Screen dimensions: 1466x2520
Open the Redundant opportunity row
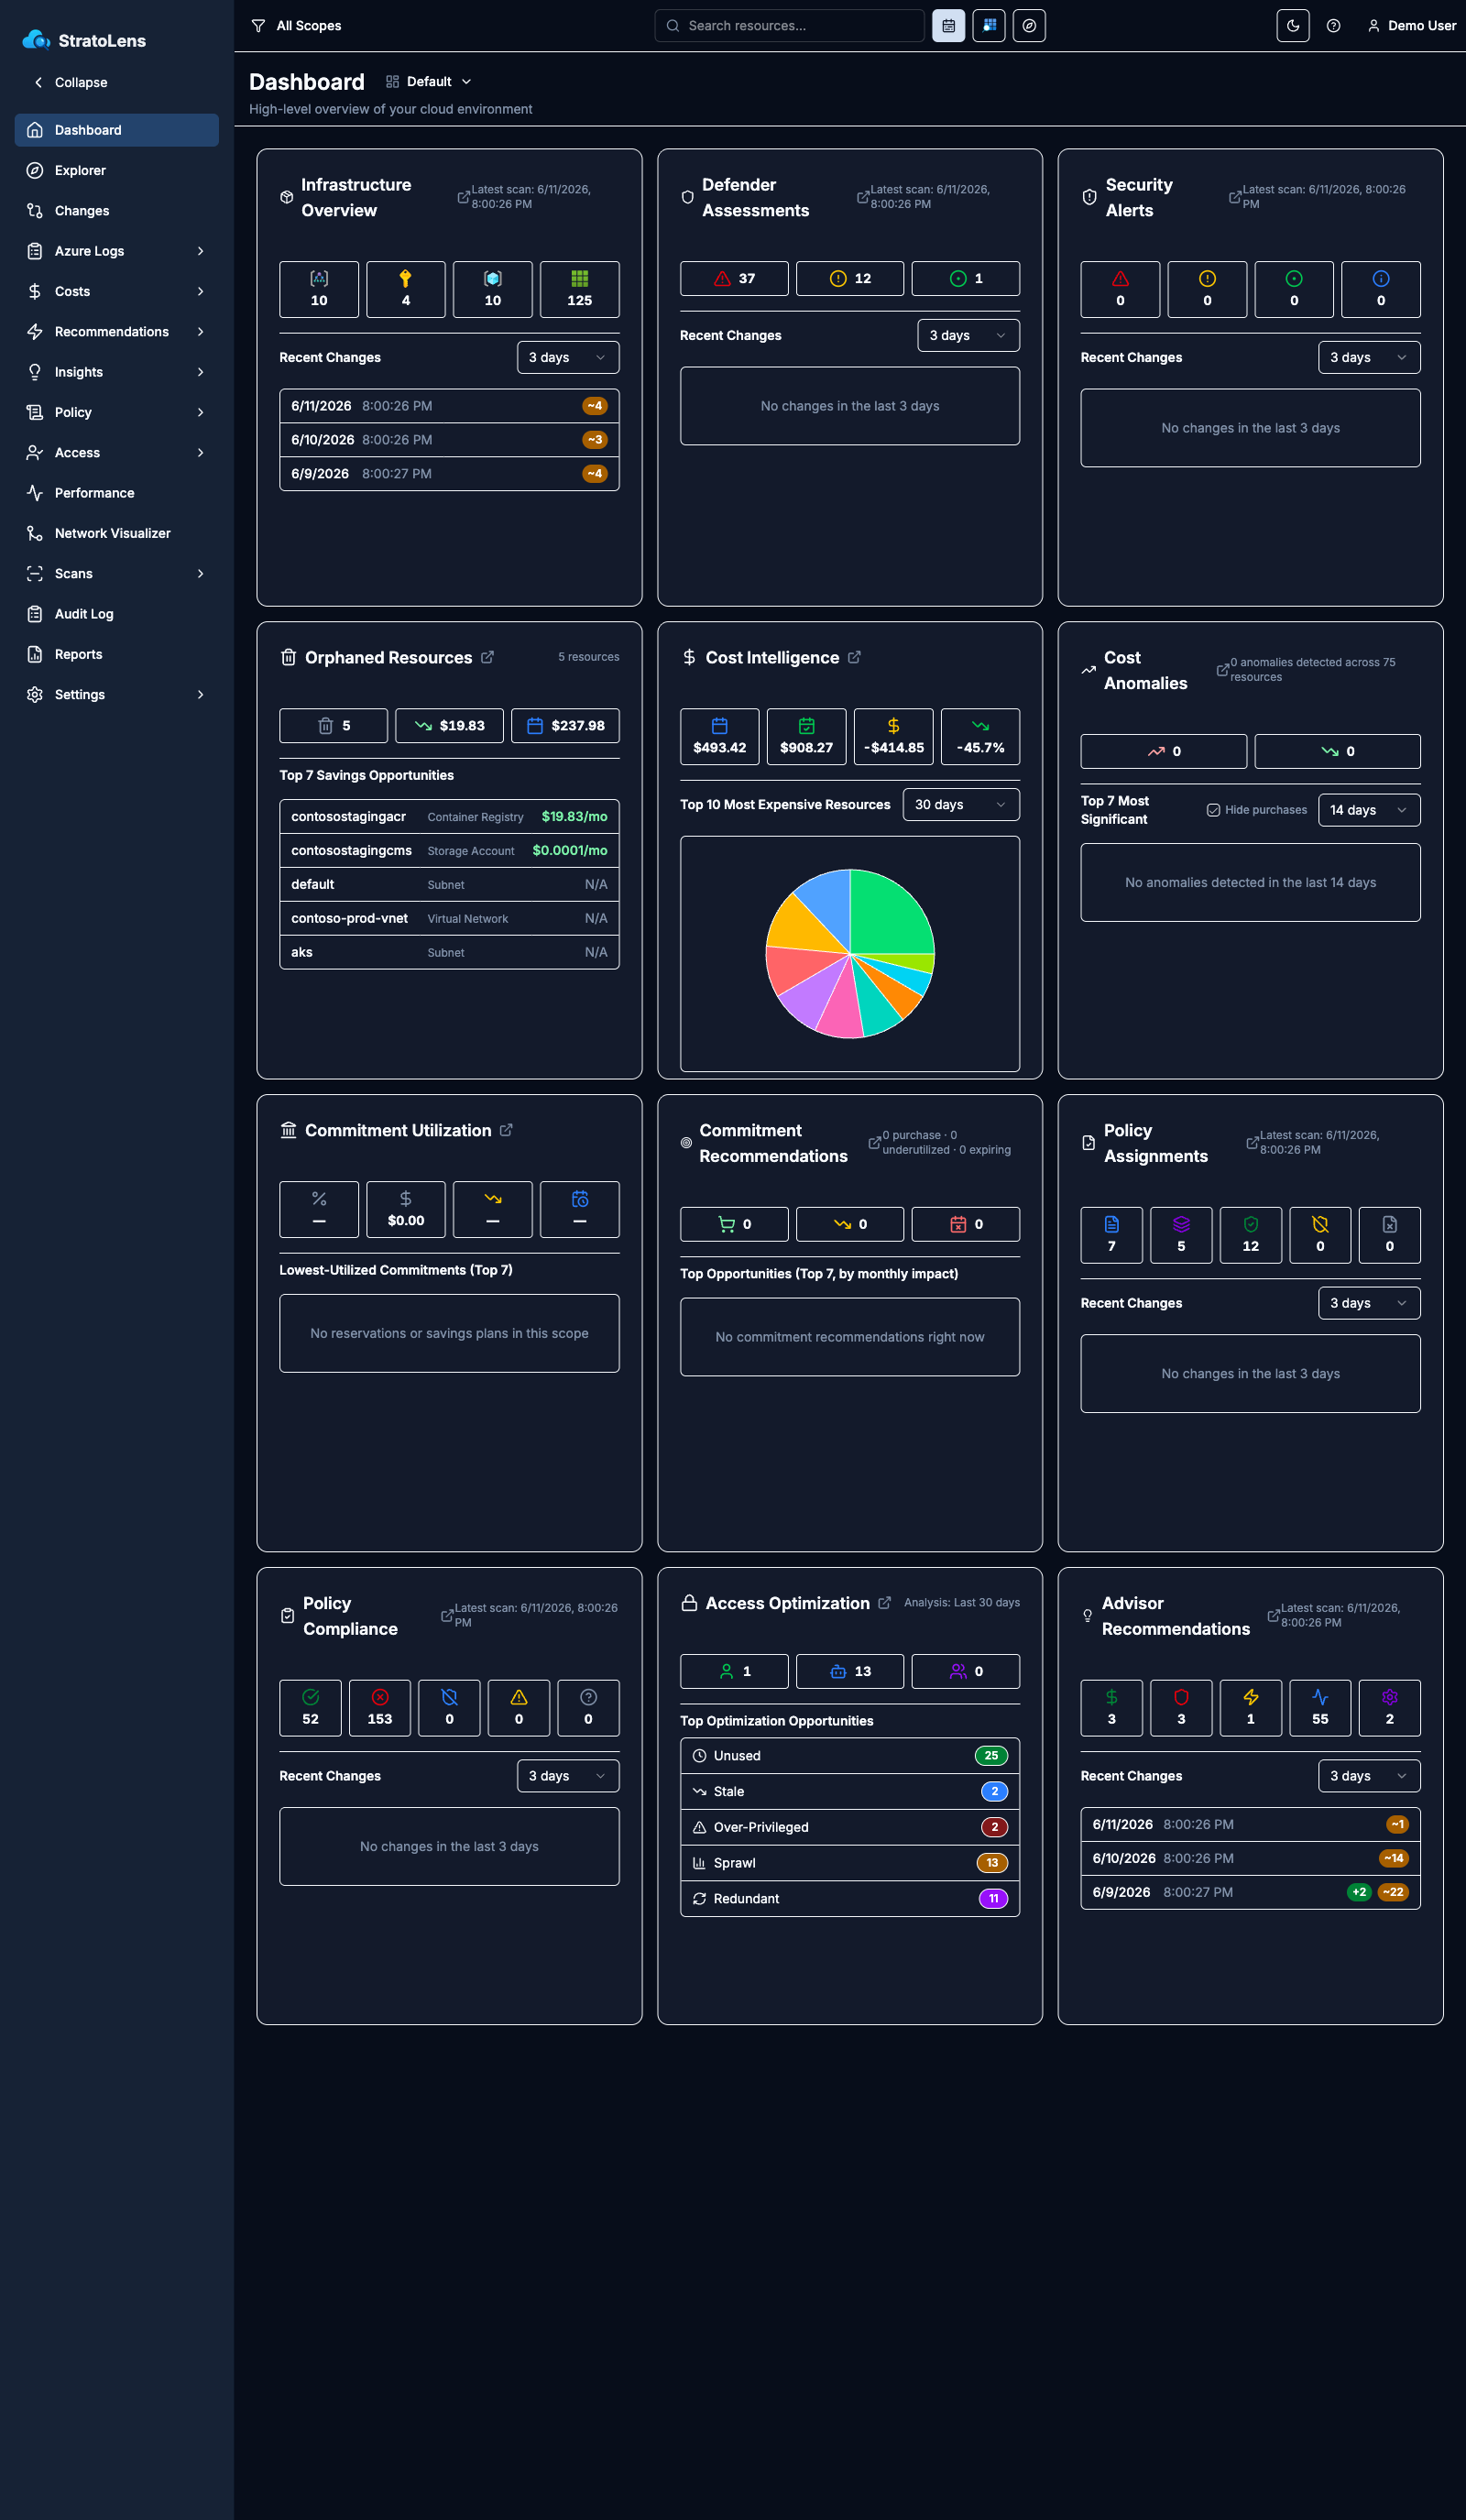pos(850,1900)
